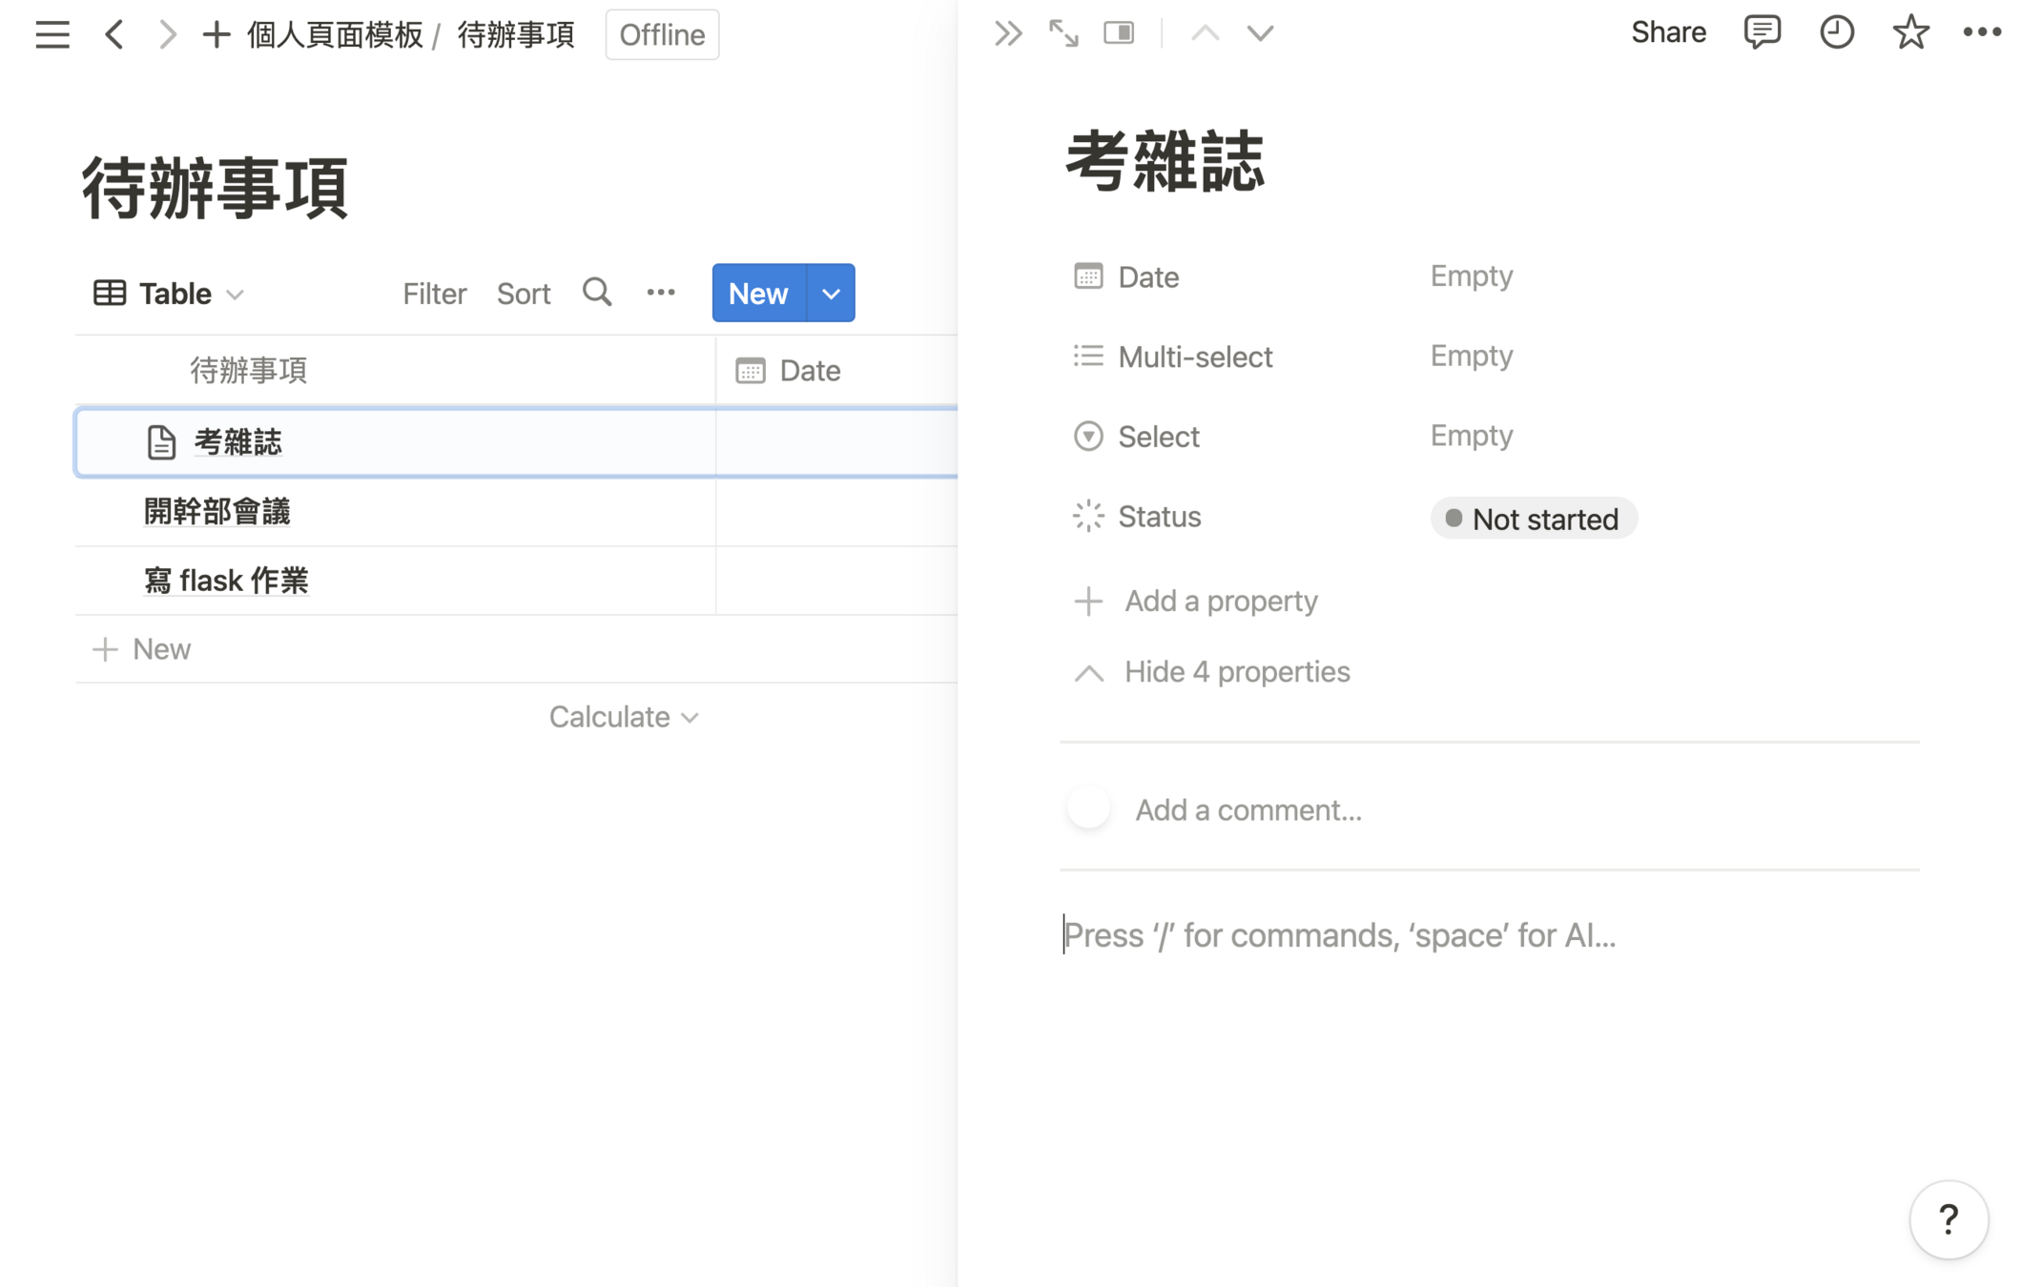This screenshot has width=2021, height=1287.
Task: Expand the Calculate dropdown
Action: click(623, 717)
